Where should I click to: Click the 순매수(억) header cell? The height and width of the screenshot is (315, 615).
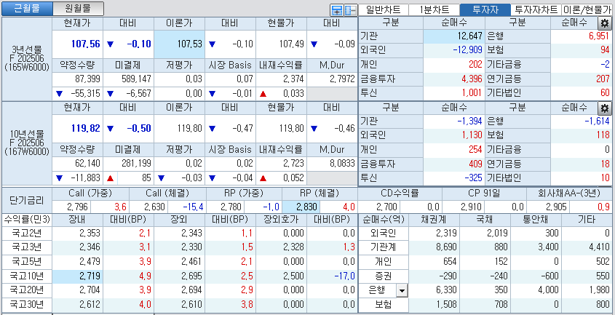coord(384,220)
